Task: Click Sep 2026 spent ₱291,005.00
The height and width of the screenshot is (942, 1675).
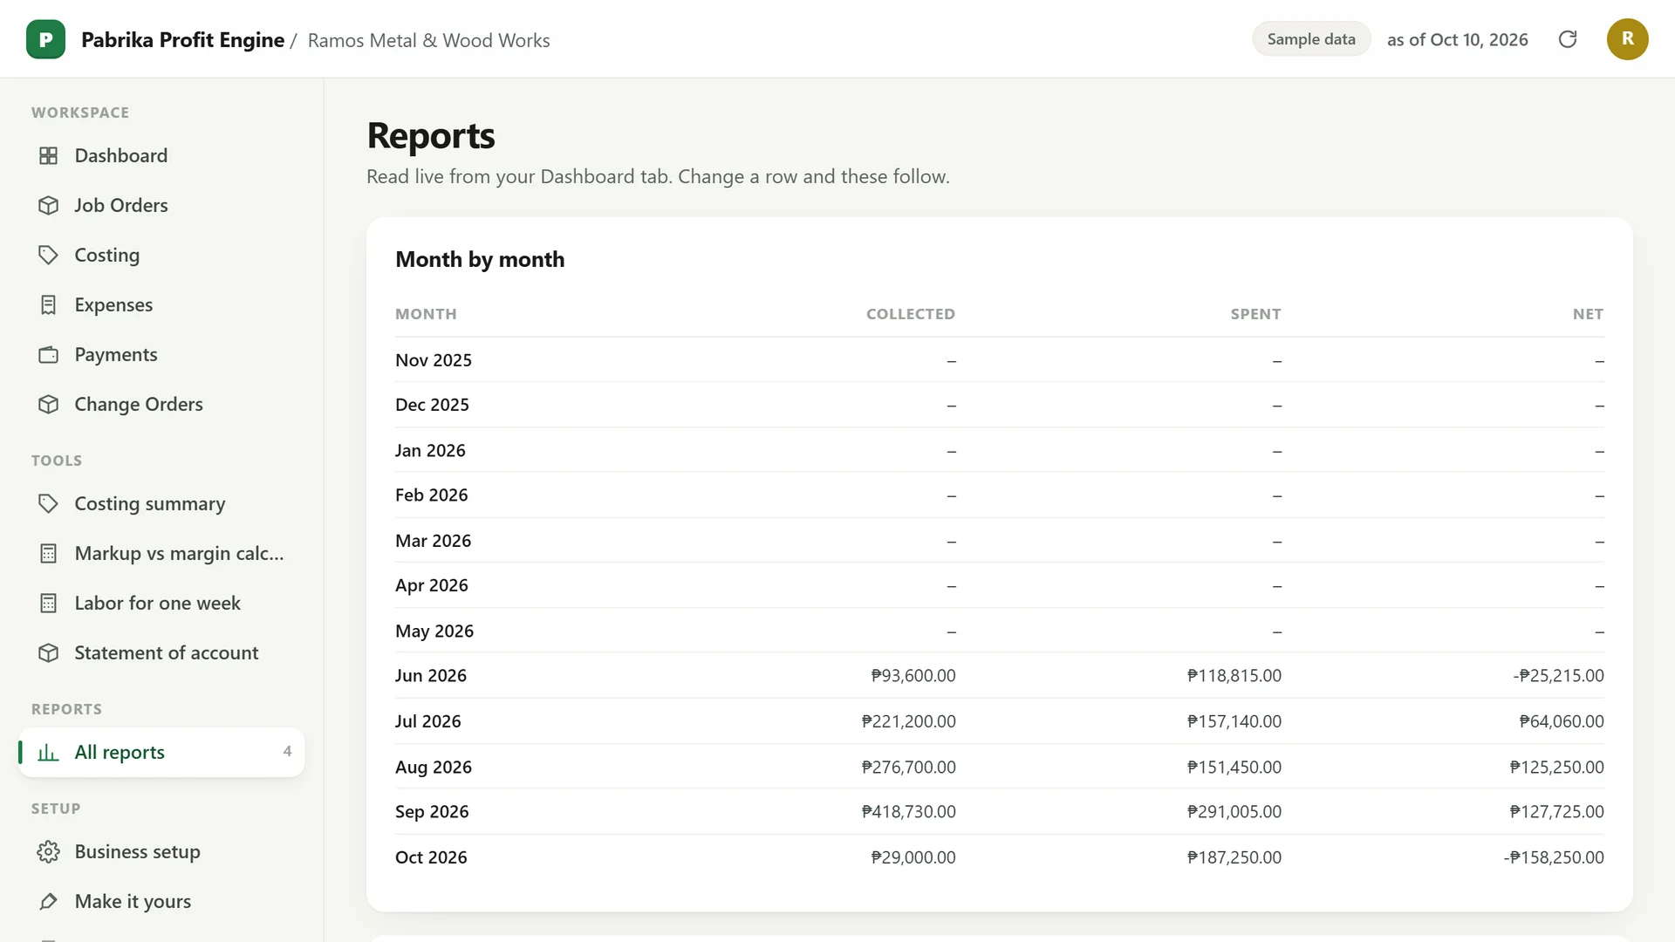Action: [1234, 811]
